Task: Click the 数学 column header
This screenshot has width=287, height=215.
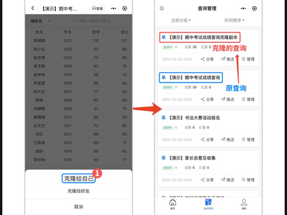Action: tap(96, 32)
